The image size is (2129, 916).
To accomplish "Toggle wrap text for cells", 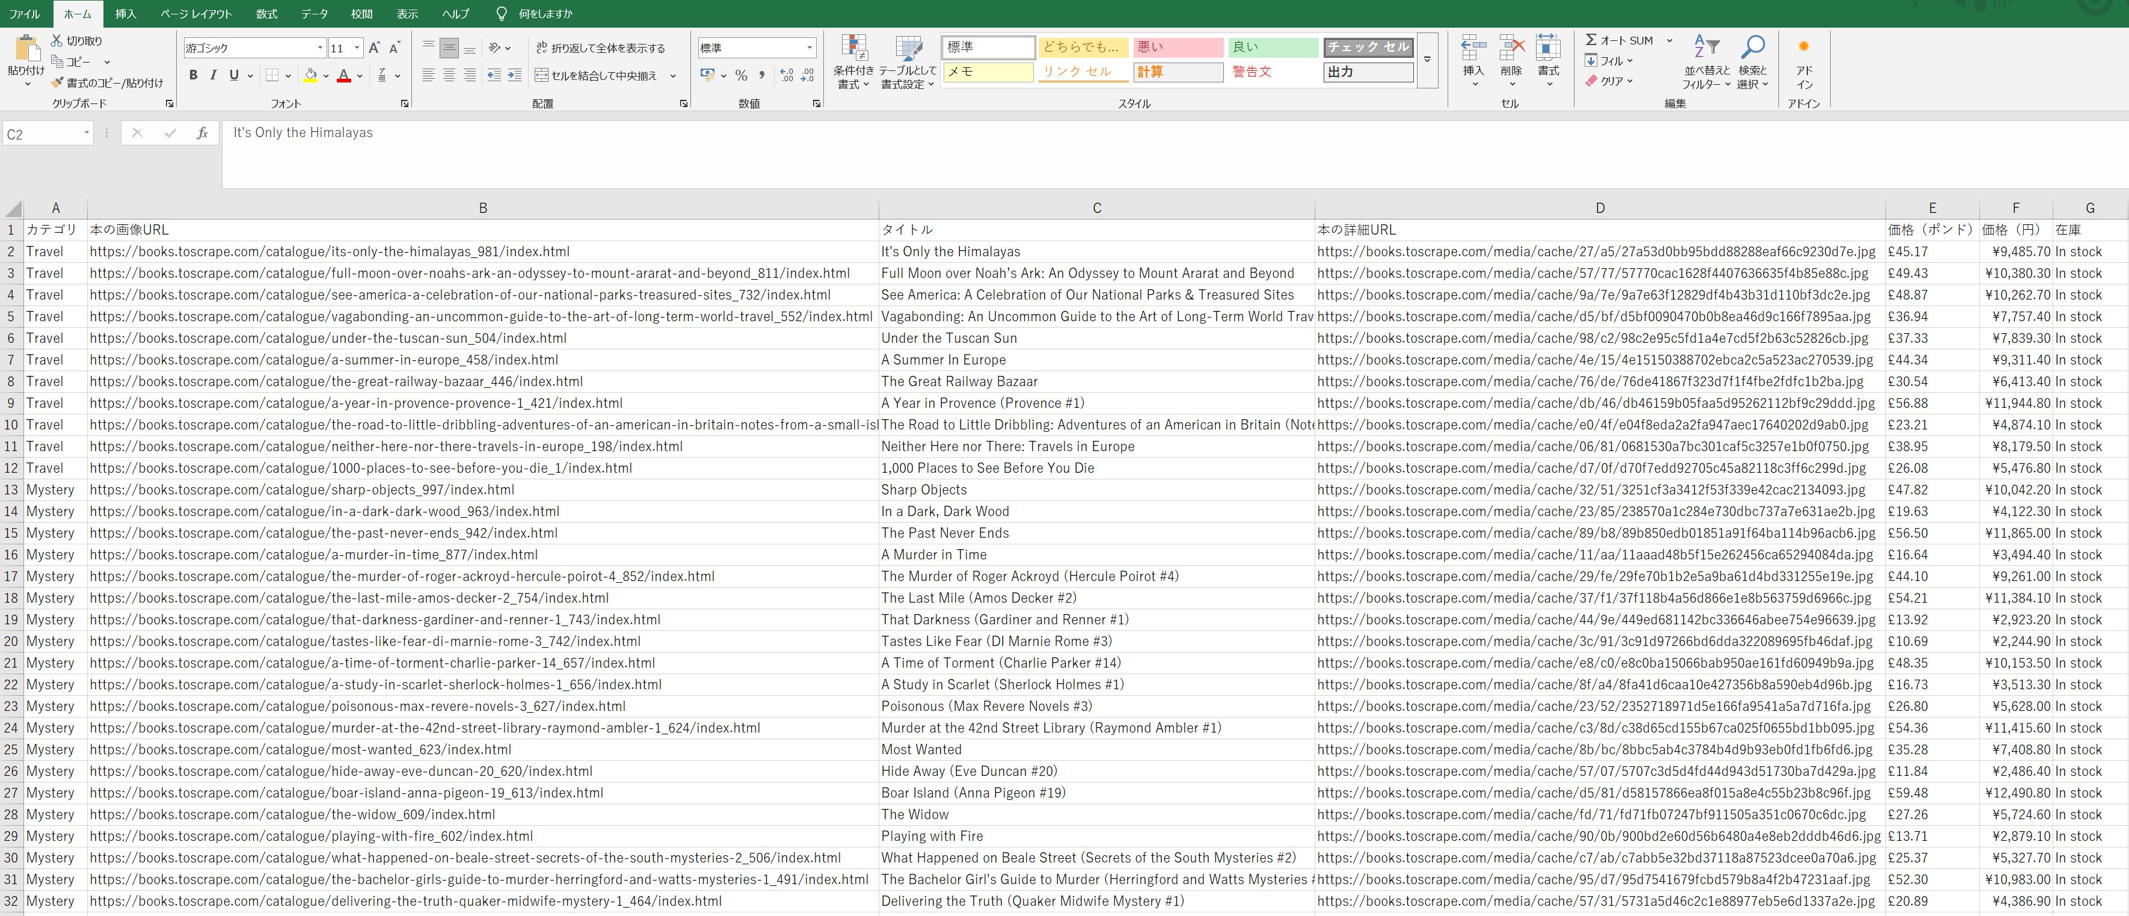I will pyautogui.click(x=601, y=48).
